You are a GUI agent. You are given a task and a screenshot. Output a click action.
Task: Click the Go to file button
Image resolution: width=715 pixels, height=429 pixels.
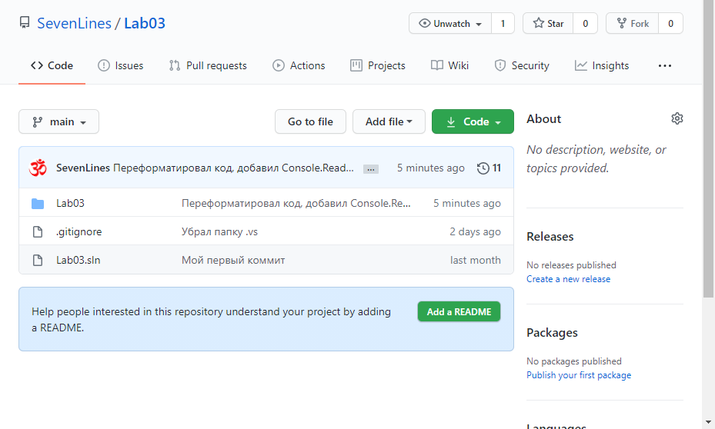click(310, 121)
